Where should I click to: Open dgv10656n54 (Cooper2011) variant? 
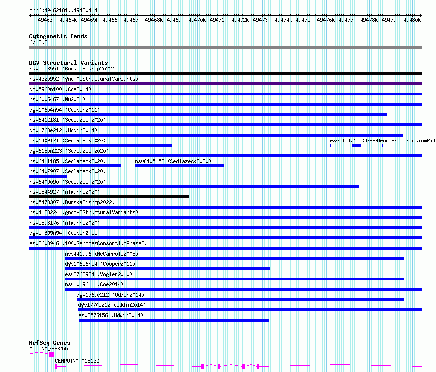pyautogui.click(x=100, y=264)
